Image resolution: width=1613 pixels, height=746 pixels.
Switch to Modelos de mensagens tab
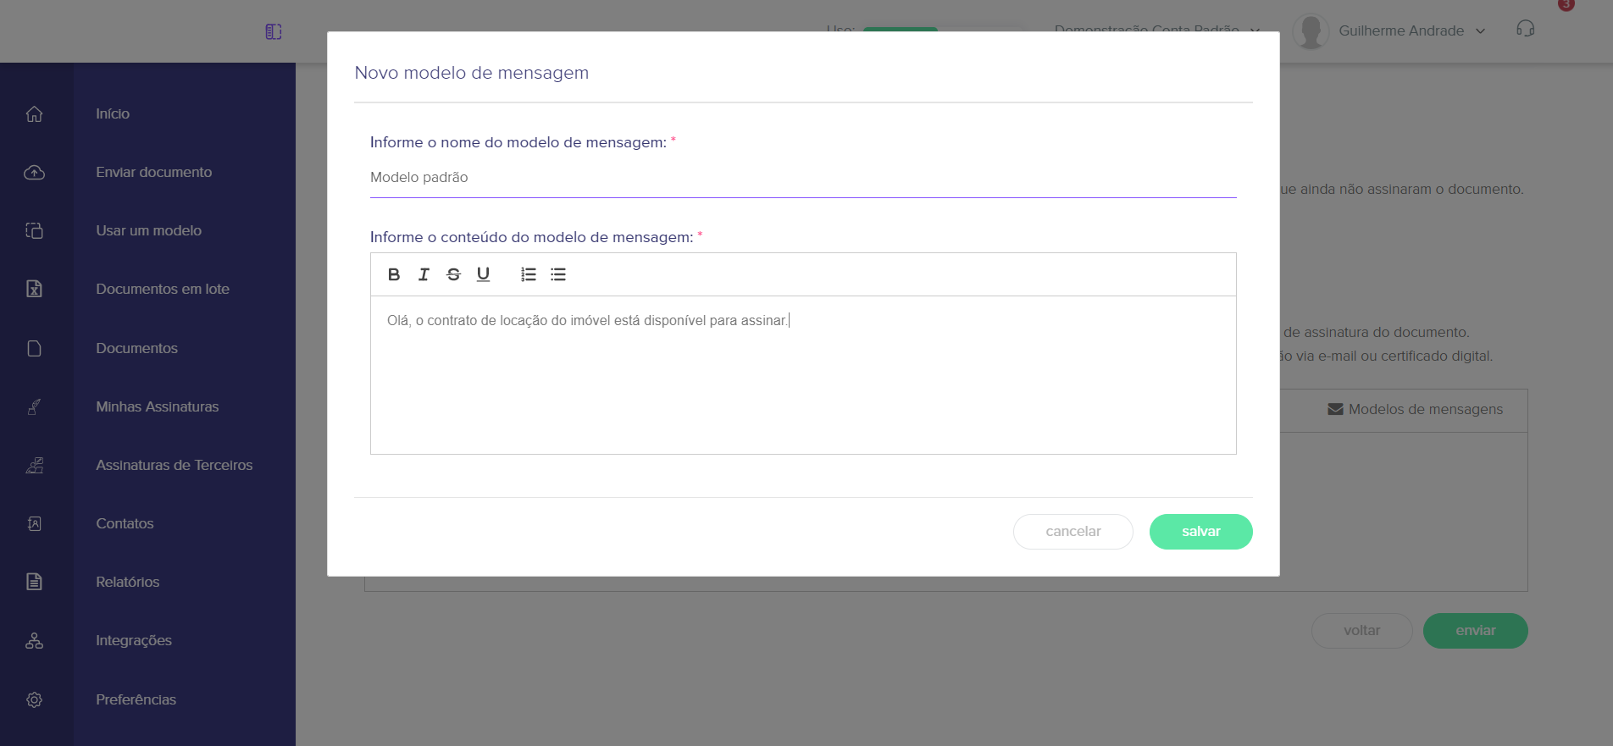(1415, 409)
